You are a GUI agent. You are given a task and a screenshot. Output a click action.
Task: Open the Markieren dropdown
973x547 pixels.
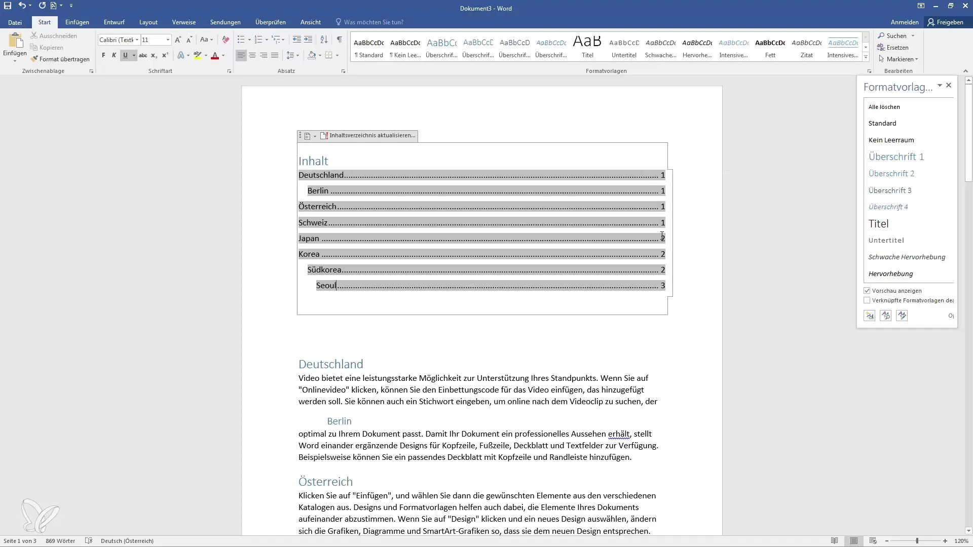899,59
